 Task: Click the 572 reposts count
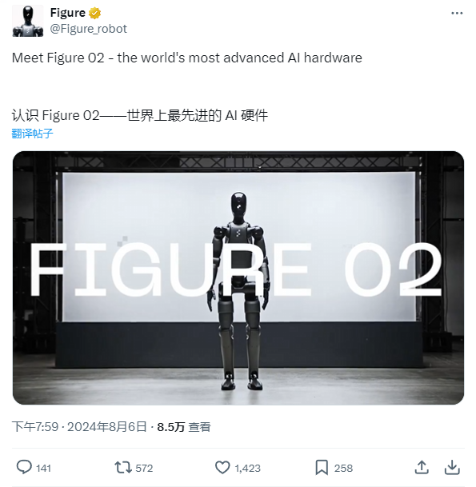coord(144,468)
